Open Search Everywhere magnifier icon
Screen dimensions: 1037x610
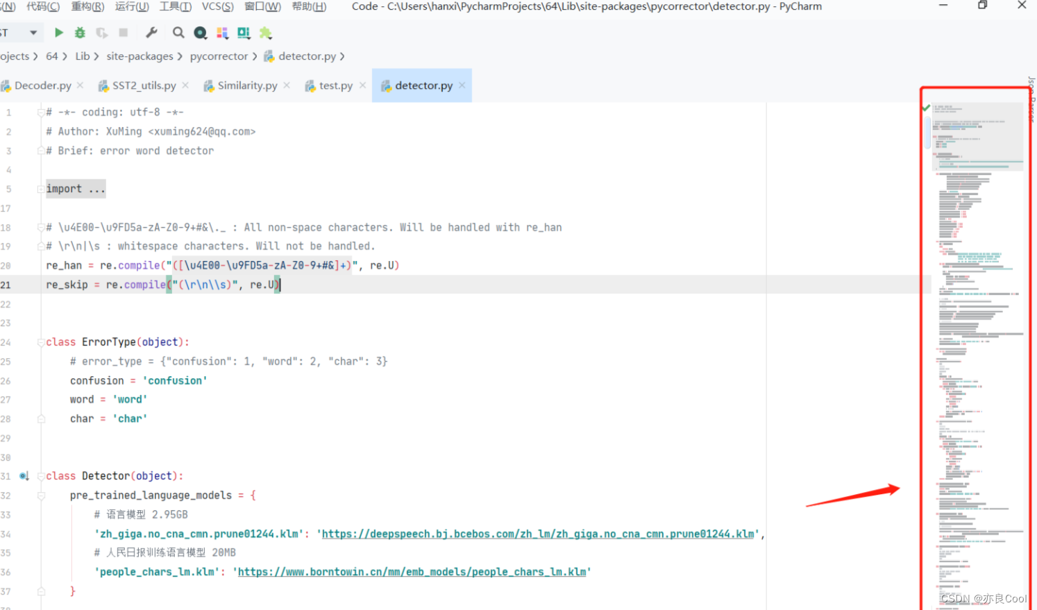(x=178, y=33)
